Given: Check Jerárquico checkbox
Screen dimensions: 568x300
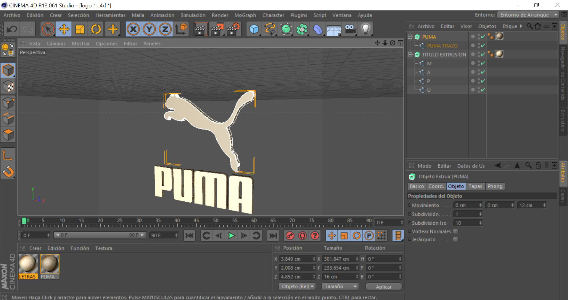Looking at the screenshot, I should (x=456, y=239).
